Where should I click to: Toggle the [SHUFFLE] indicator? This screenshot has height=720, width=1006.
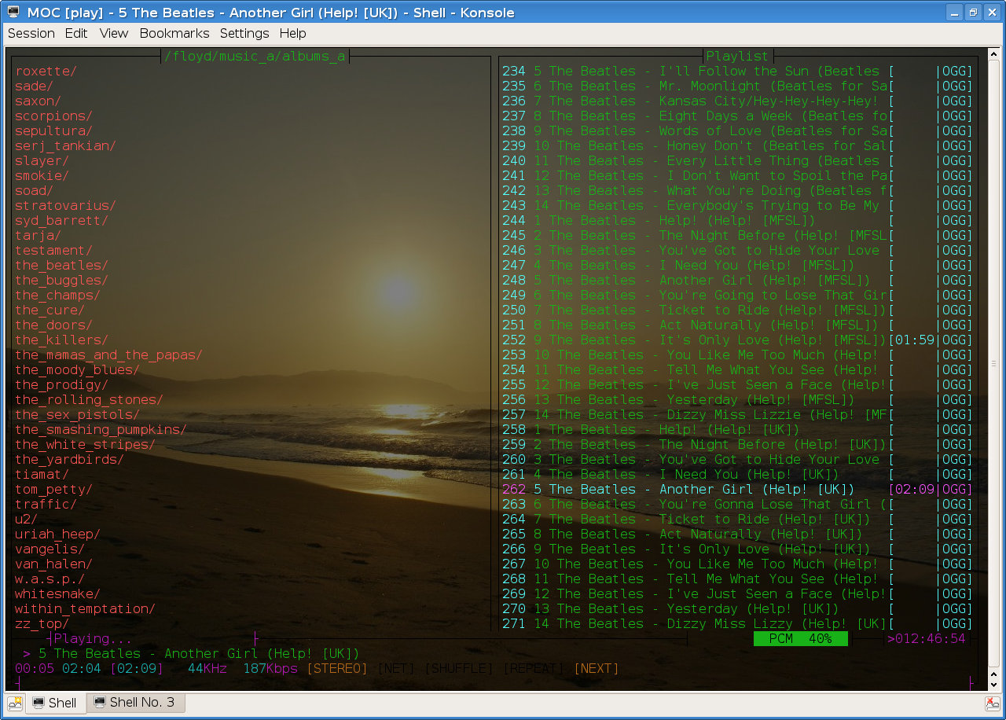(460, 669)
